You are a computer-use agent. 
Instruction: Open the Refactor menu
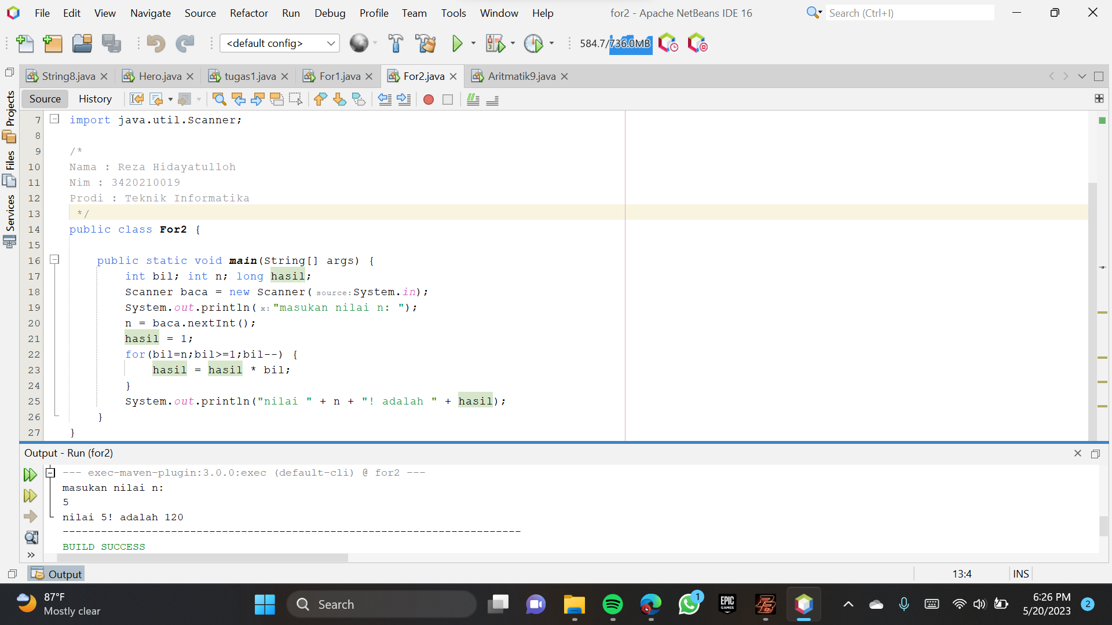pyautogui.click(x=248, y=13)
